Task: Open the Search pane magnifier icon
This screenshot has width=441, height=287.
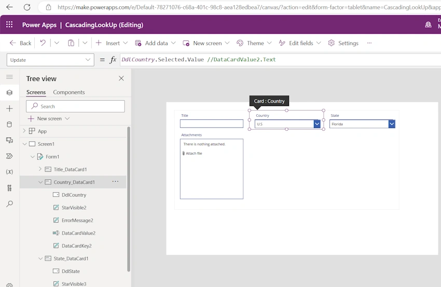Action: pos(9,204)
